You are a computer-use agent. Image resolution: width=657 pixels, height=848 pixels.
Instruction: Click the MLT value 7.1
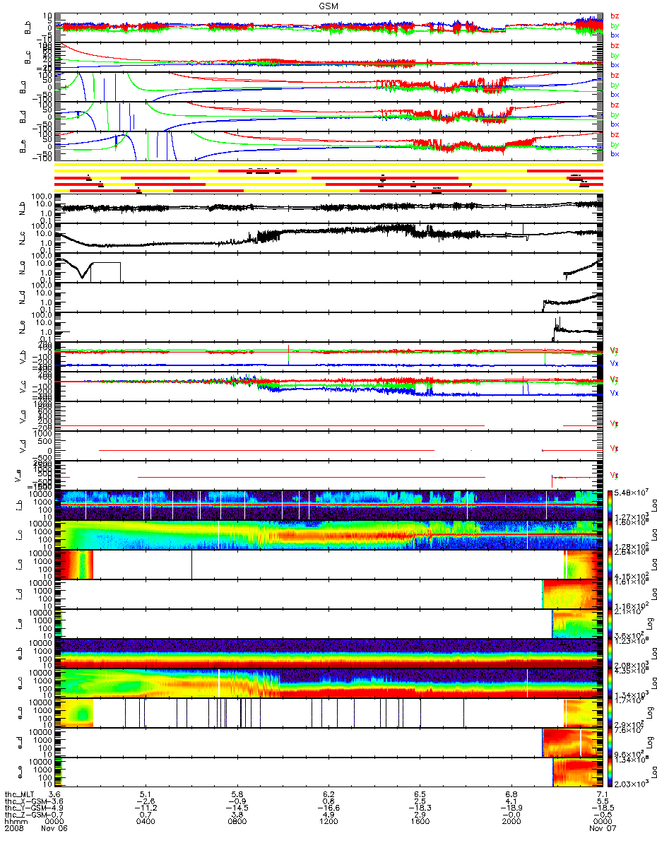[x=602, y=794]
